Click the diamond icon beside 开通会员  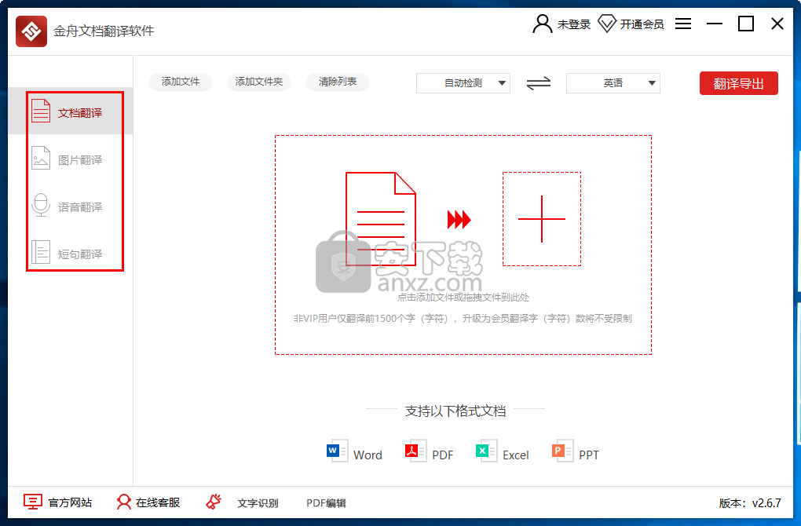[607, 24]
